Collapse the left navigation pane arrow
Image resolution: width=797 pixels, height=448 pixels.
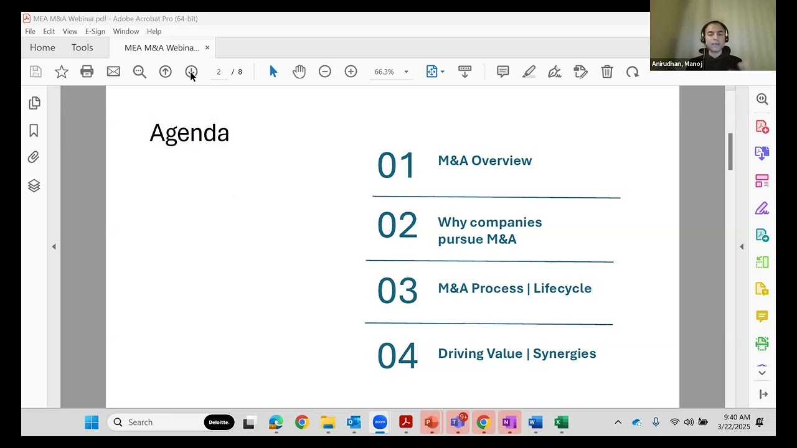(x=54, y=247)
